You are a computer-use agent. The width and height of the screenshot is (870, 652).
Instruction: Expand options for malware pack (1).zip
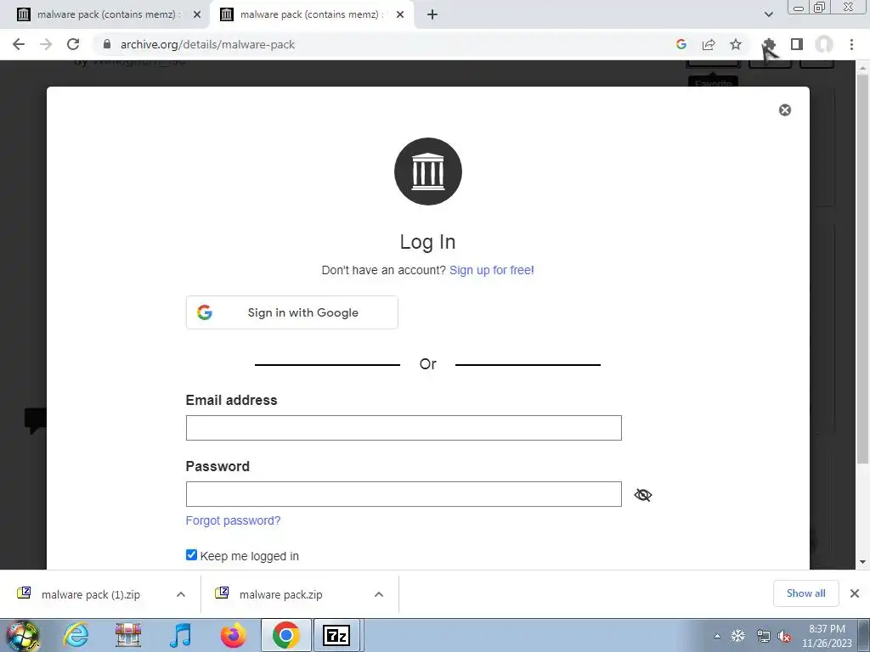coord(181,594)
